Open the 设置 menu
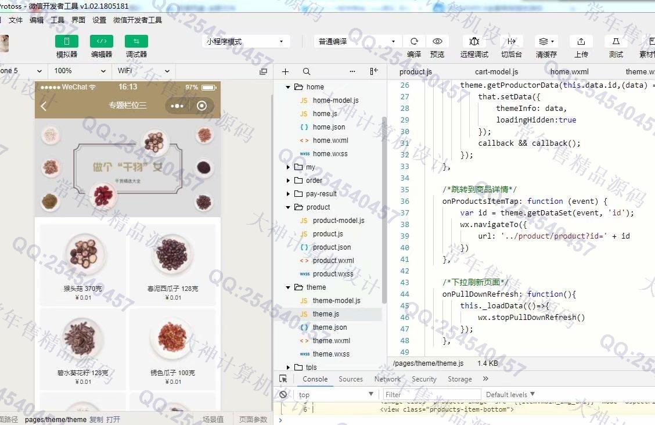The image size is (655, 425). click(x=99, y=20)
